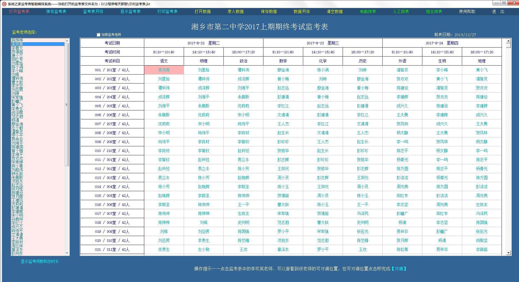Click teacher list scrollbar down arrow
519x282 pixels.
click(67, 253)
